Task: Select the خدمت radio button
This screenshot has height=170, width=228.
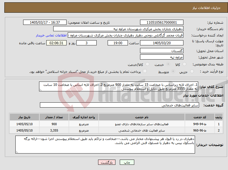Action: pyautogui.click(x=168, y=64)
